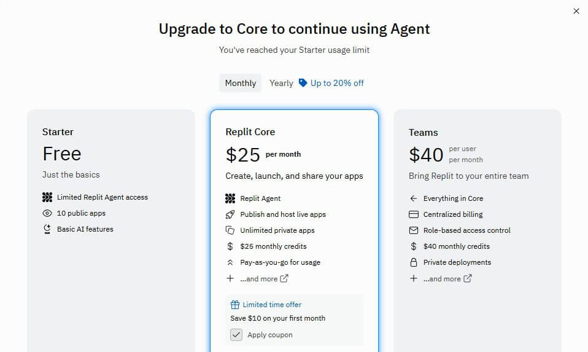Click the Replit Agent icon in Core plan
The width and height of the screenshot is (588, 352).
click(230, 198)
